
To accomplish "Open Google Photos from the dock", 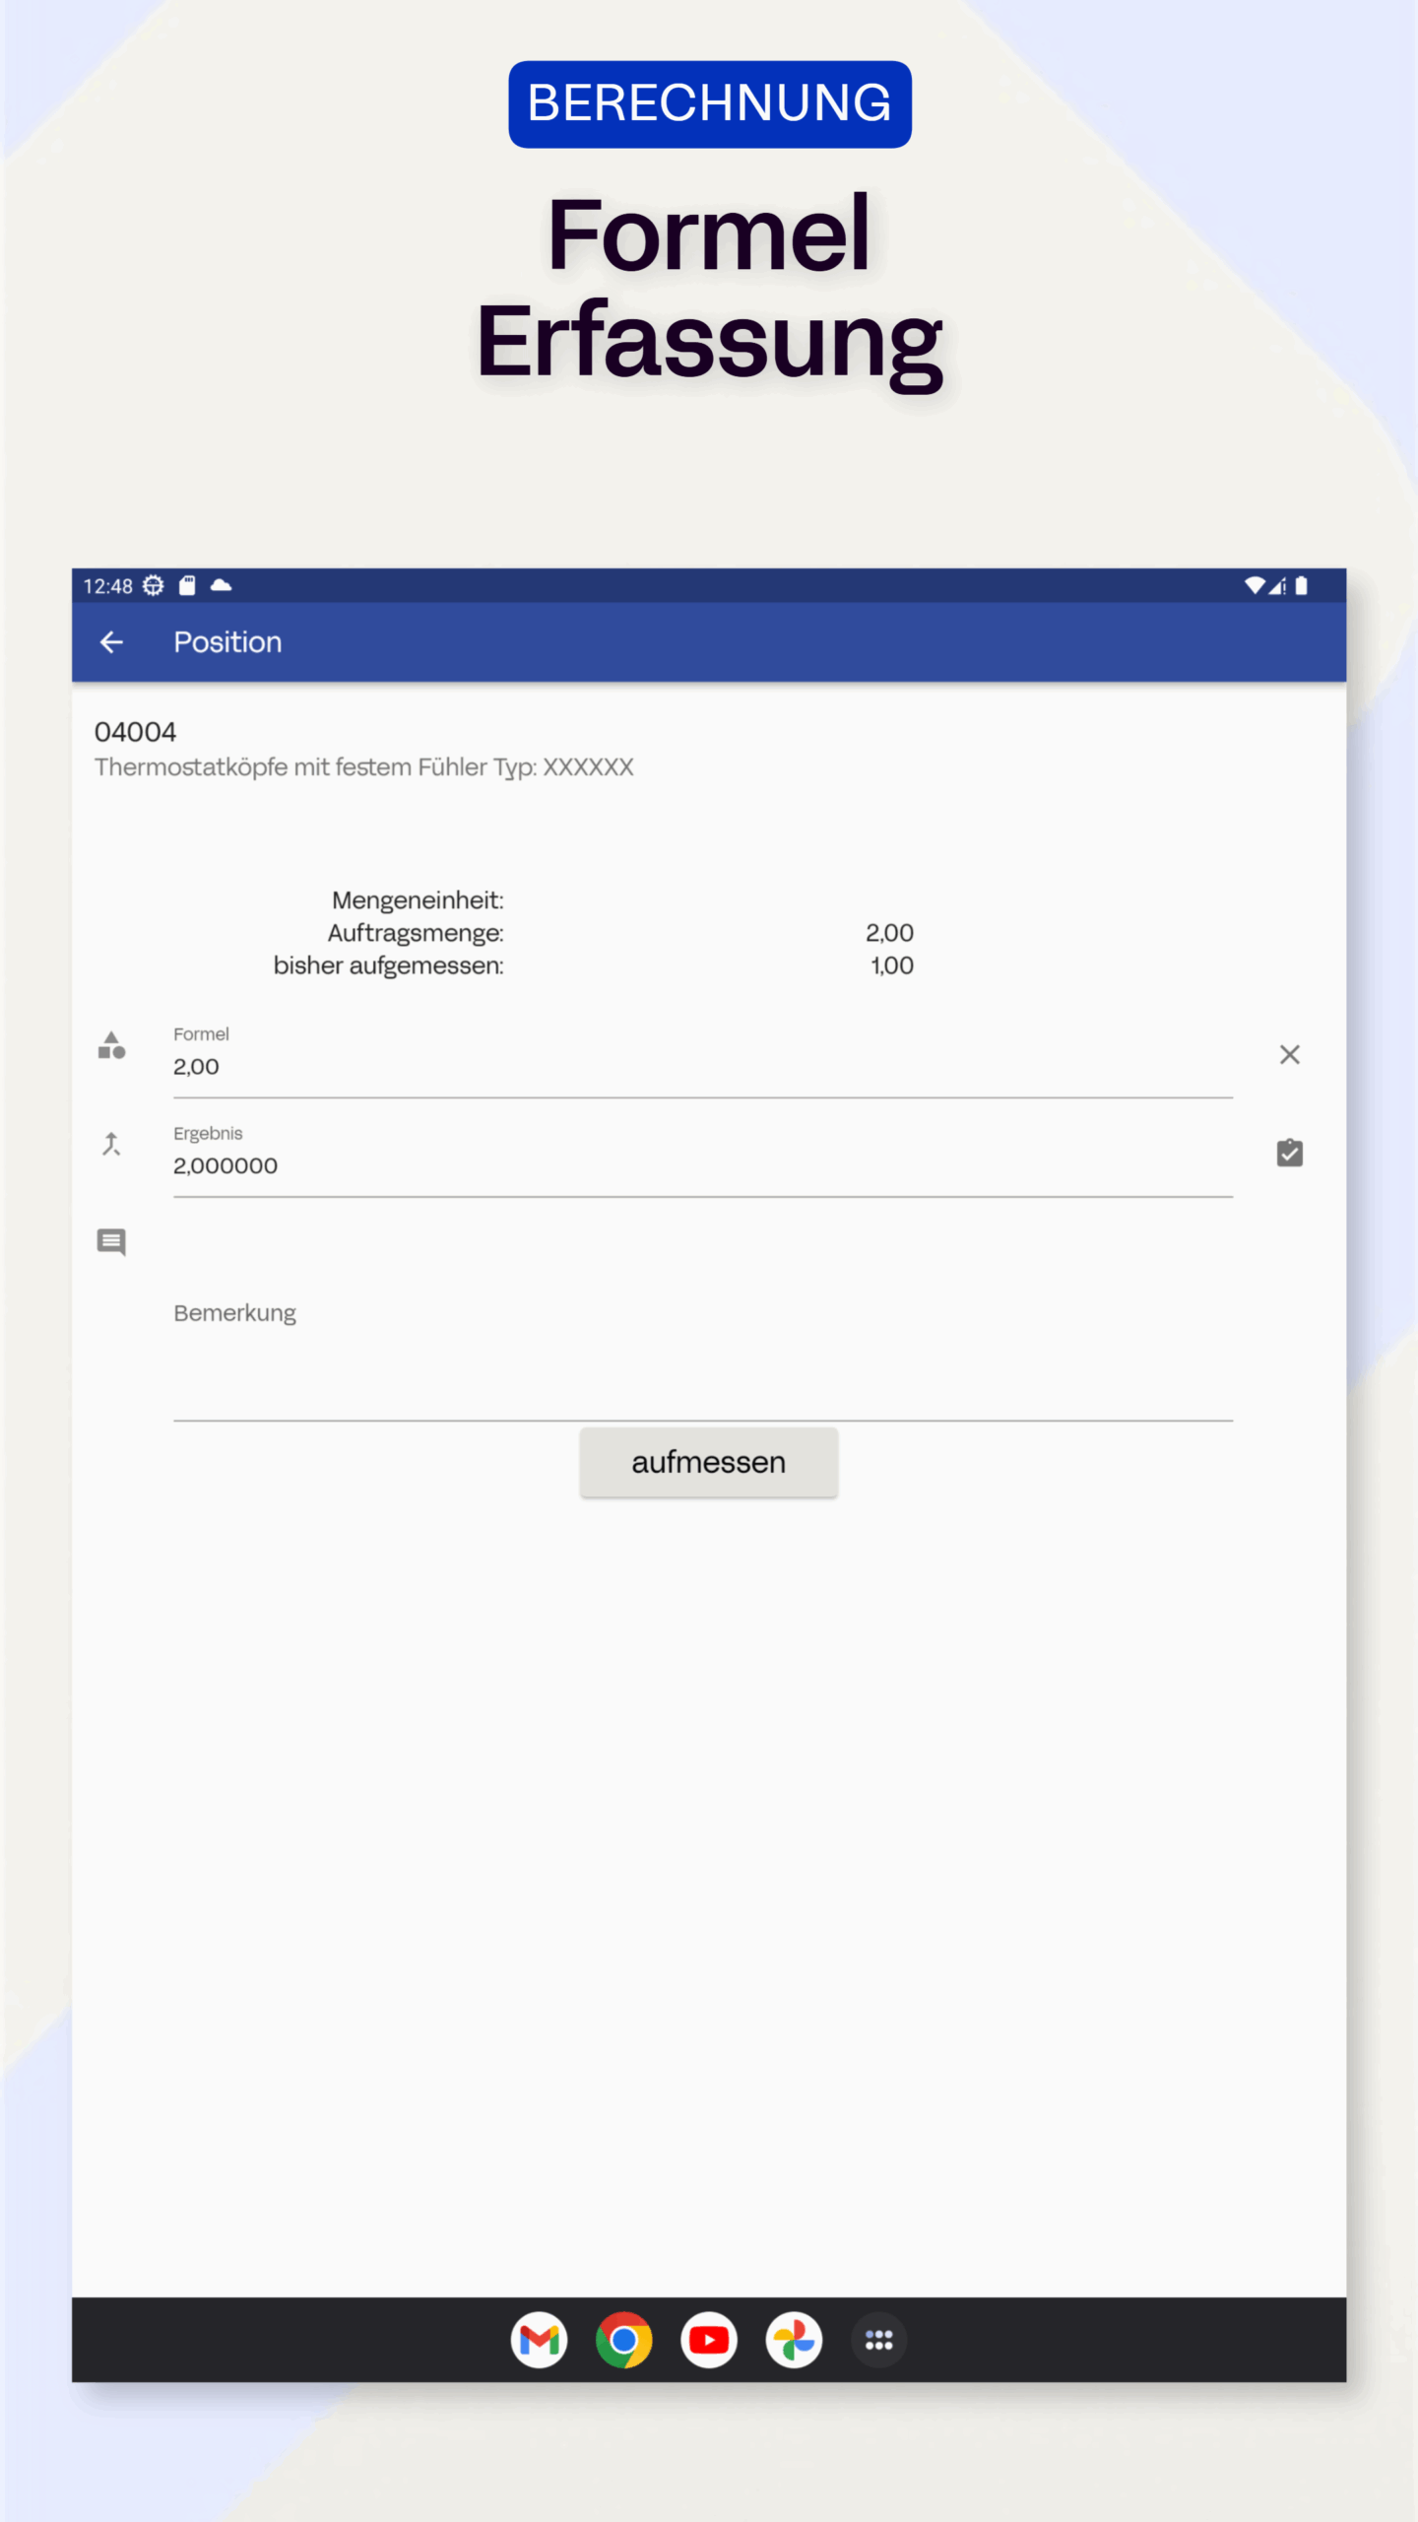I will tap(794, 2340).
